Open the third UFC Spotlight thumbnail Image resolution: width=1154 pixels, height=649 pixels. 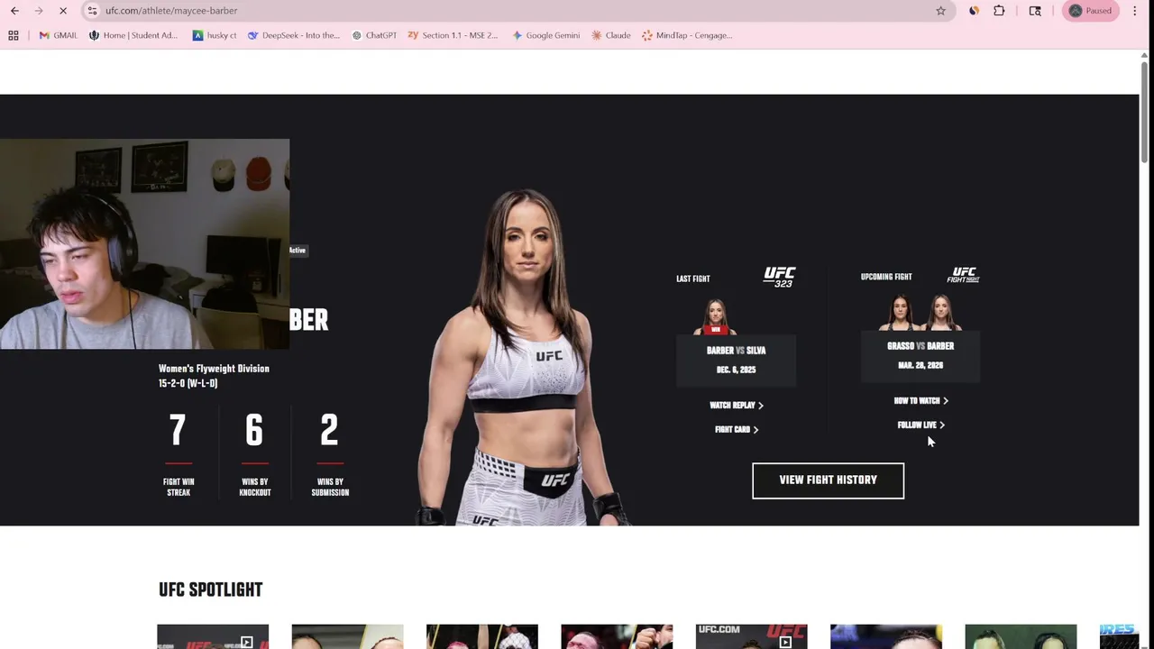481,636
